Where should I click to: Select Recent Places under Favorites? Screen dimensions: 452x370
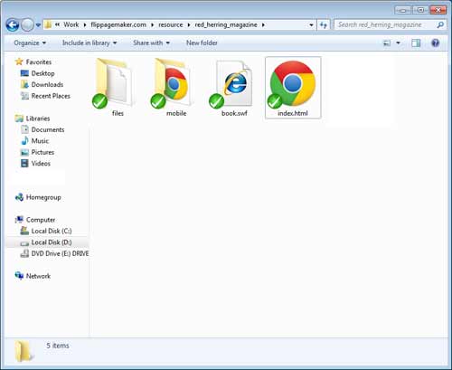51,96
